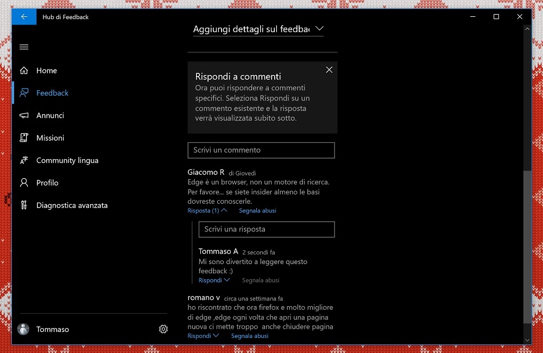
Task: Dismiss the Rispondi a commenti tip
Action: point(329,70)
